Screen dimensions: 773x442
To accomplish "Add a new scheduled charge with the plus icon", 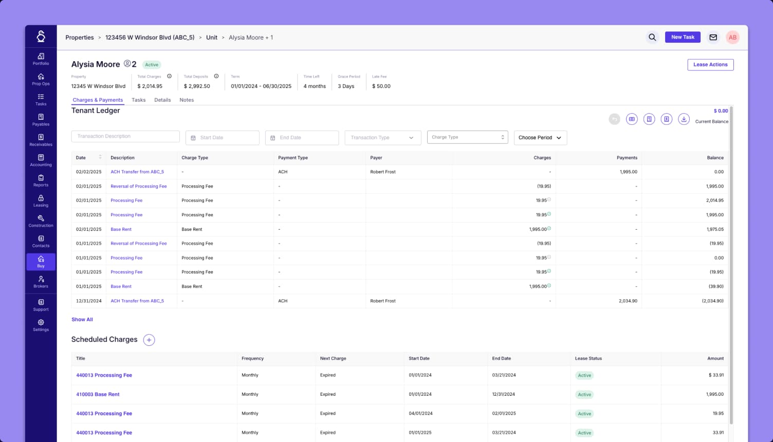I will point(149,340).
